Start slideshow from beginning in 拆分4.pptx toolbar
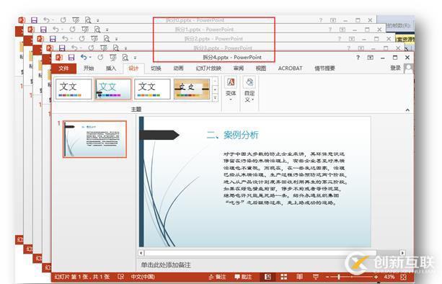The width and height of the screenshot is (442, 284). [113, 58]
